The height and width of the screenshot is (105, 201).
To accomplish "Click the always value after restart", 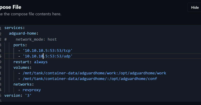I will point(41,62).
